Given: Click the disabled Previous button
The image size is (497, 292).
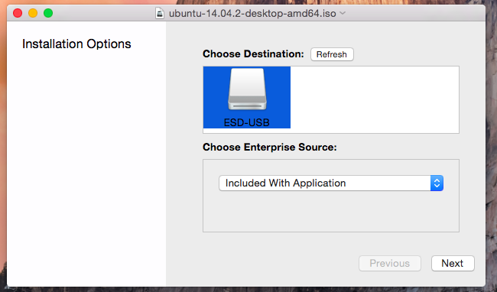Looking at the screenshot, I should click(389, 263).
